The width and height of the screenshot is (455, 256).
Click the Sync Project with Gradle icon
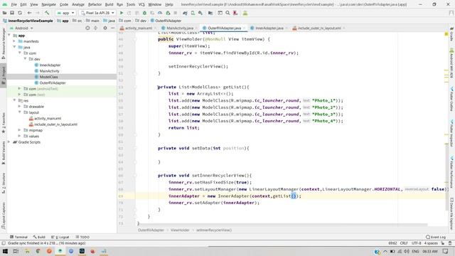coord(185,13)
